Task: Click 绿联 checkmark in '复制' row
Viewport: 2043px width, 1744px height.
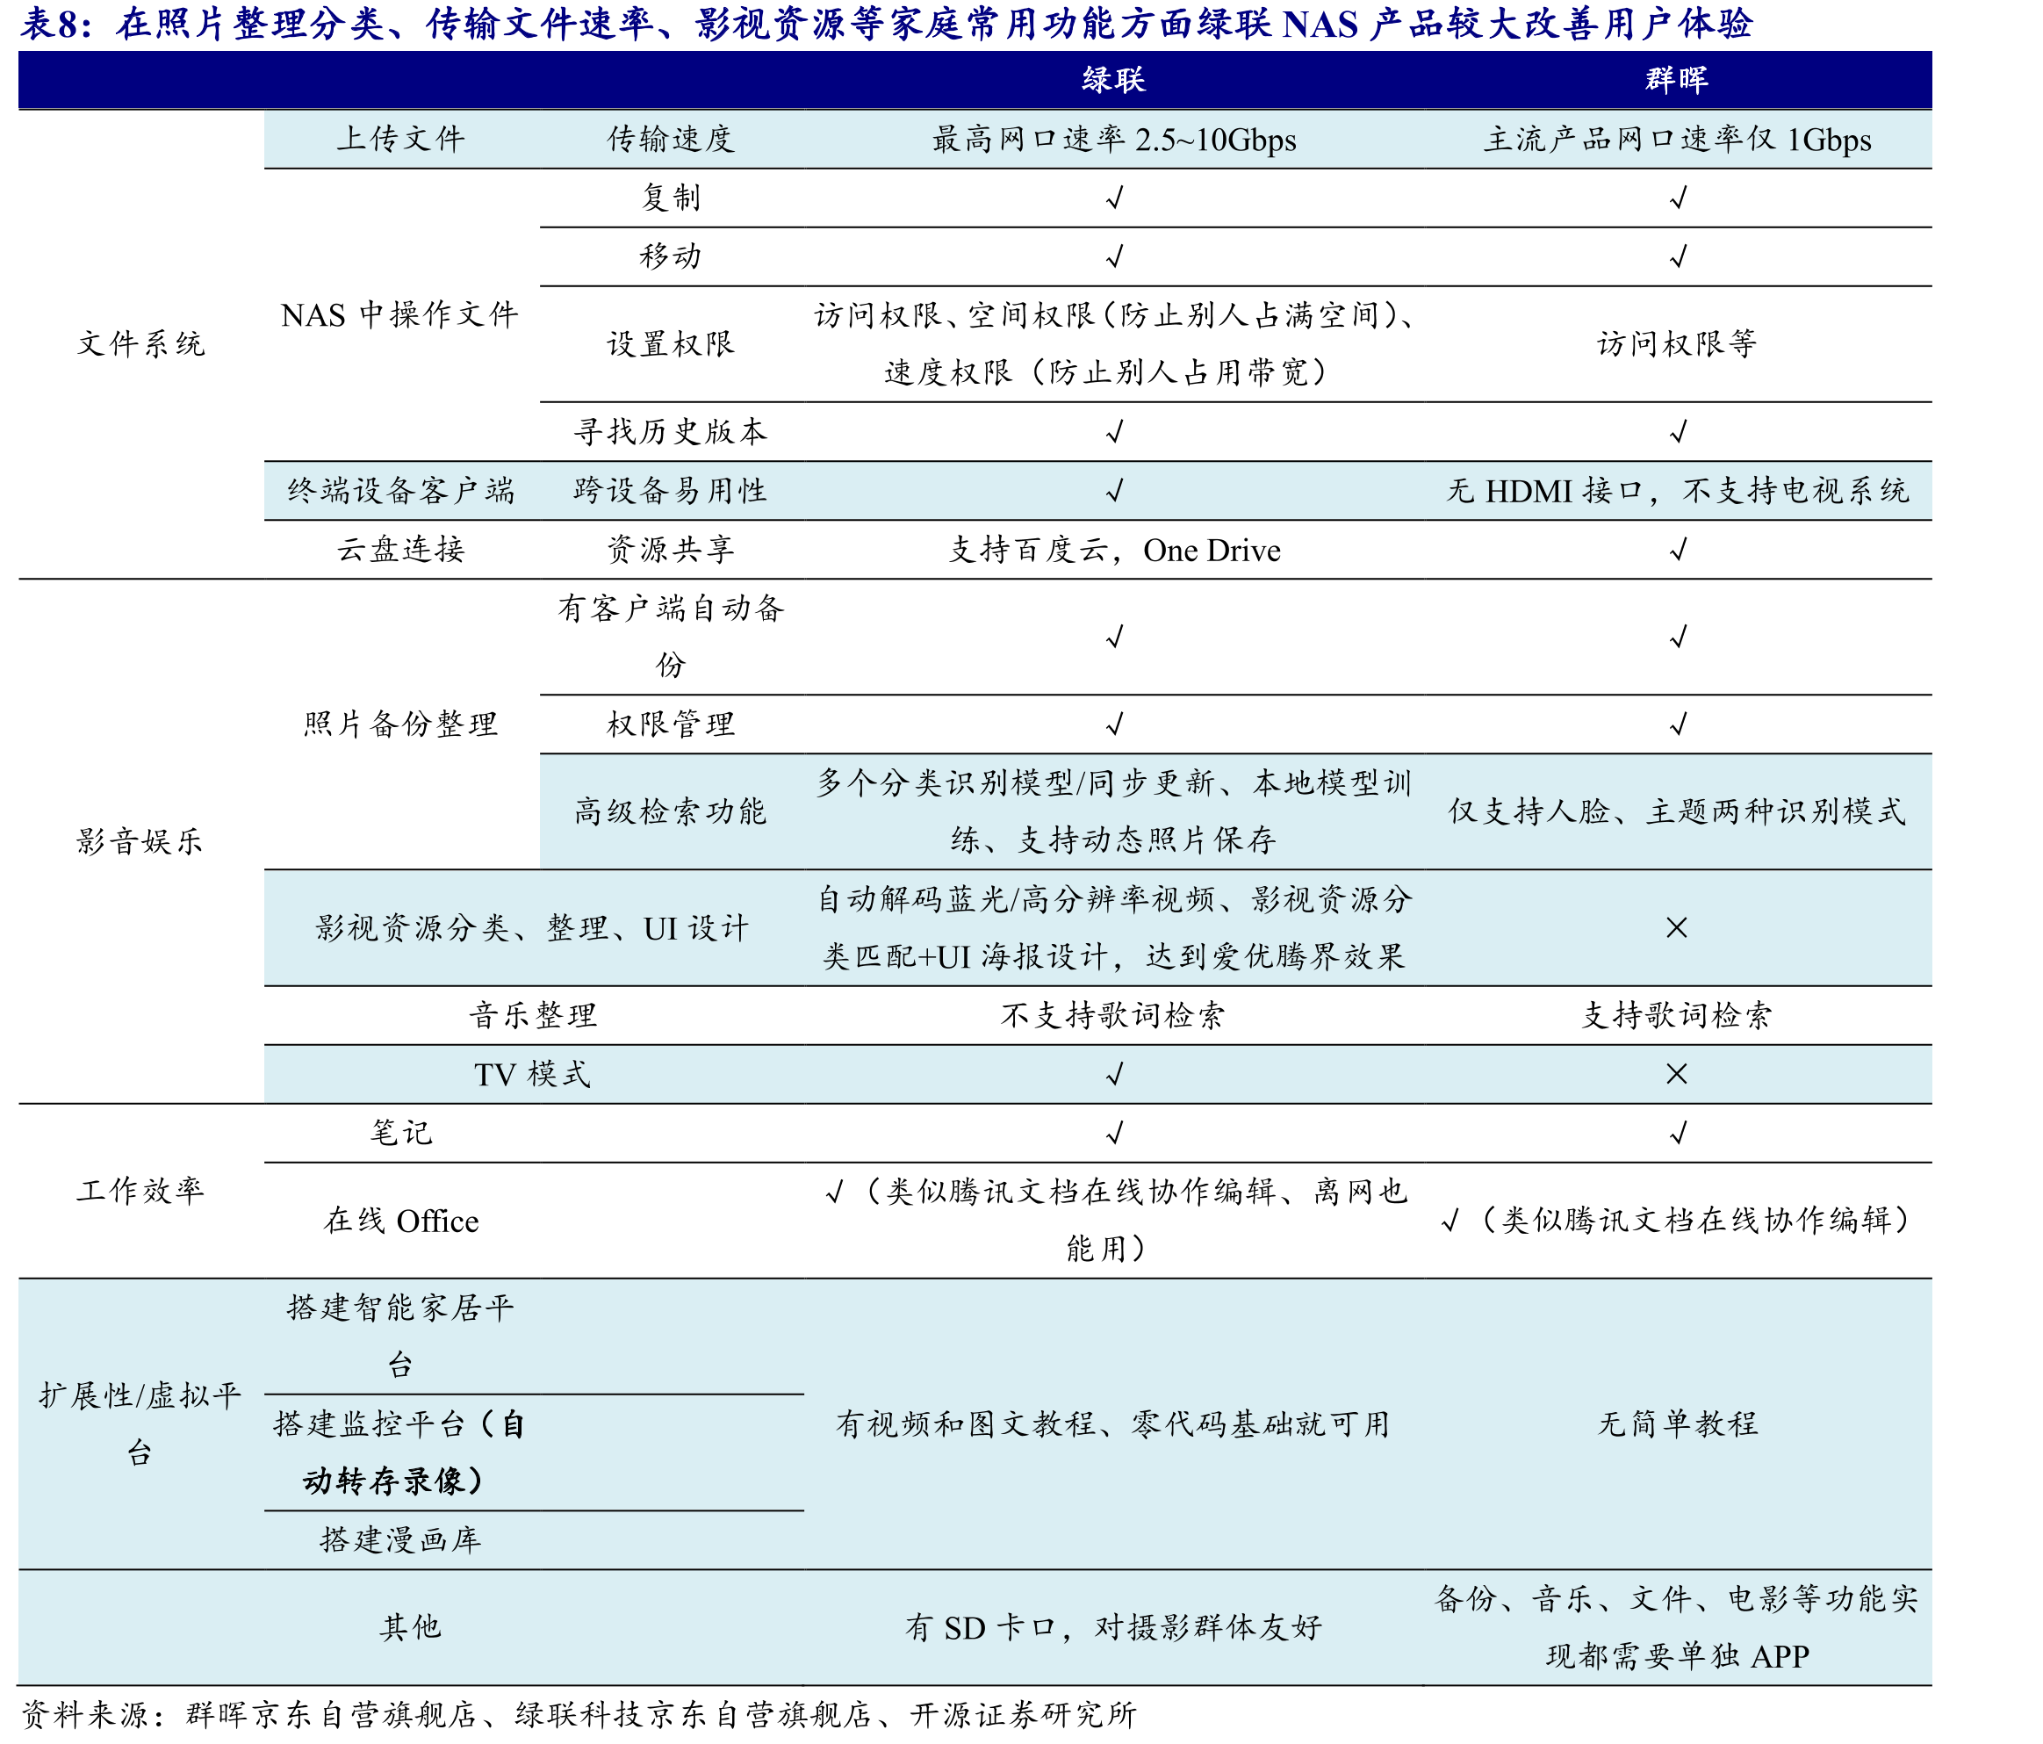Action: (x=1114, y=198)
